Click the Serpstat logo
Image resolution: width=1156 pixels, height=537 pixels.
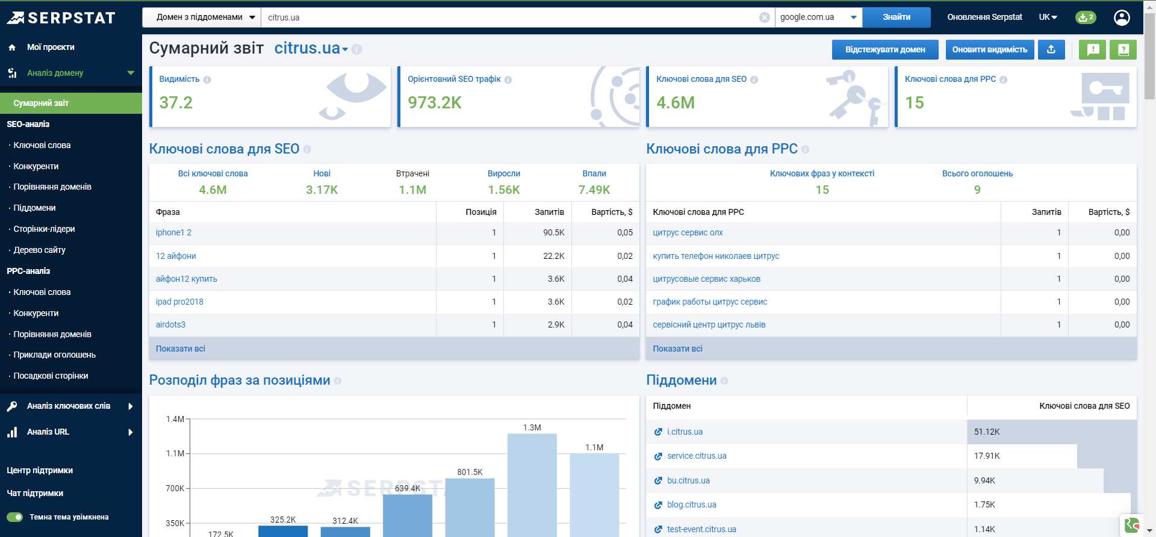click(61, 17)
